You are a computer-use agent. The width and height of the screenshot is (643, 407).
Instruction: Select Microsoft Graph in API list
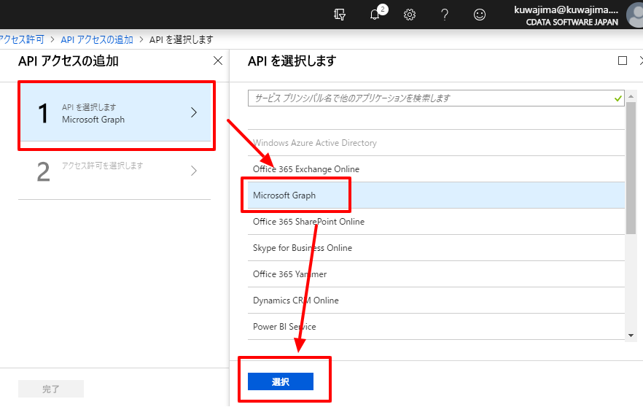coord(436,195)
